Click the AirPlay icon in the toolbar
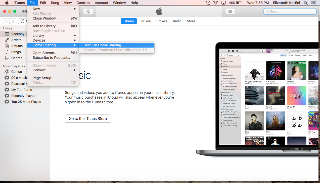The height and width of the screenshot is (183, 320). point(88,11)
